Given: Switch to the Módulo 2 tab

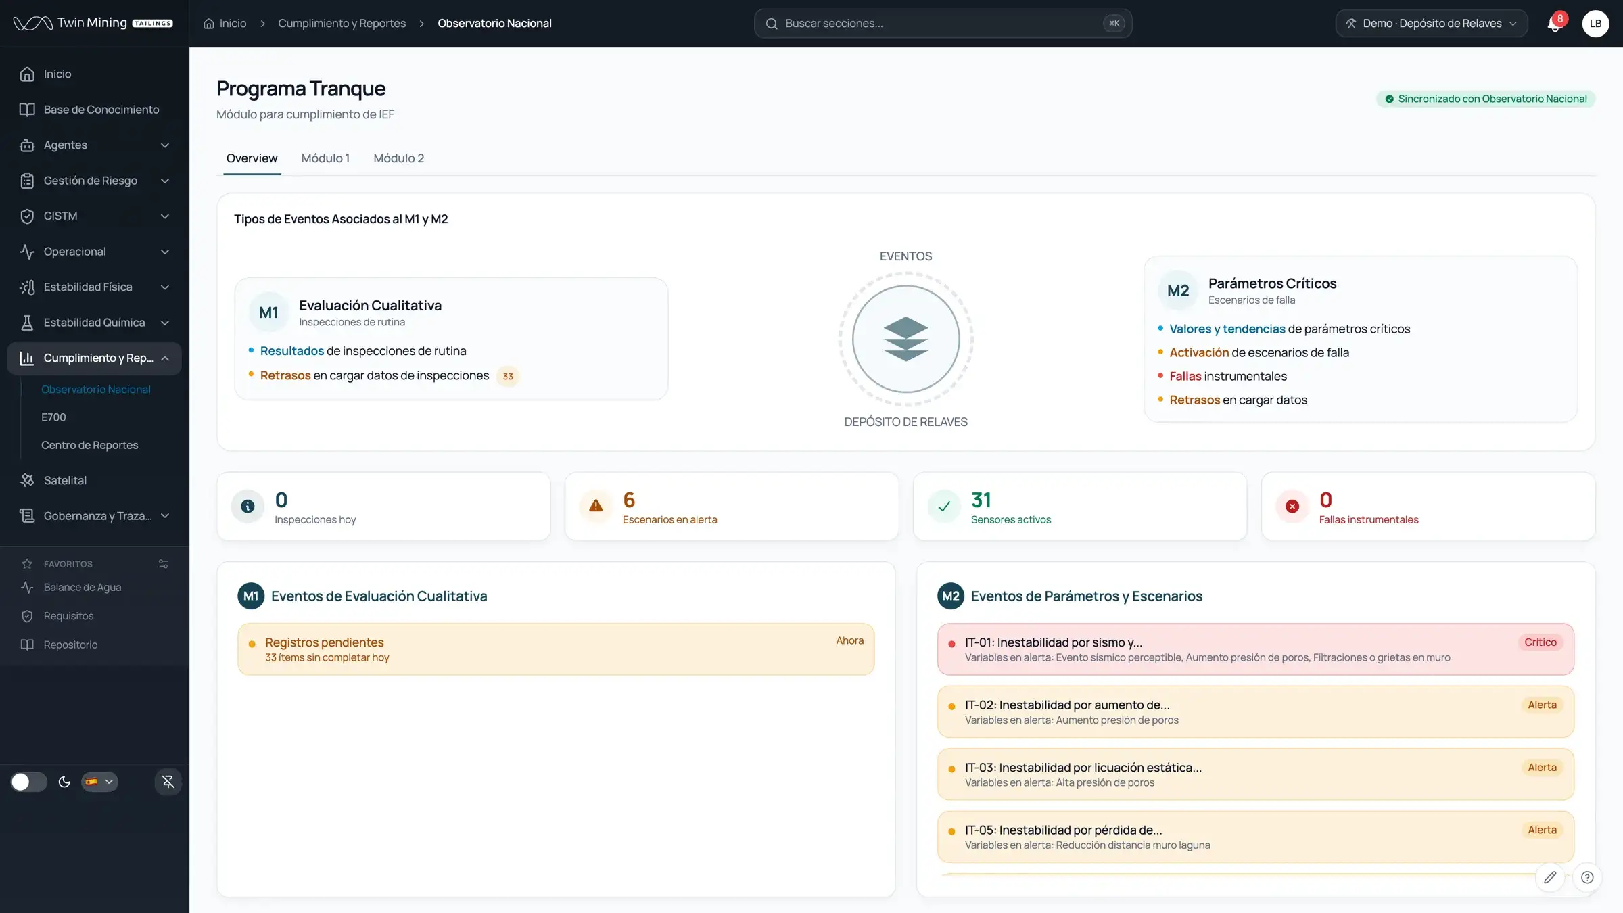Looking at the screenshot, I should coord(398,158).
